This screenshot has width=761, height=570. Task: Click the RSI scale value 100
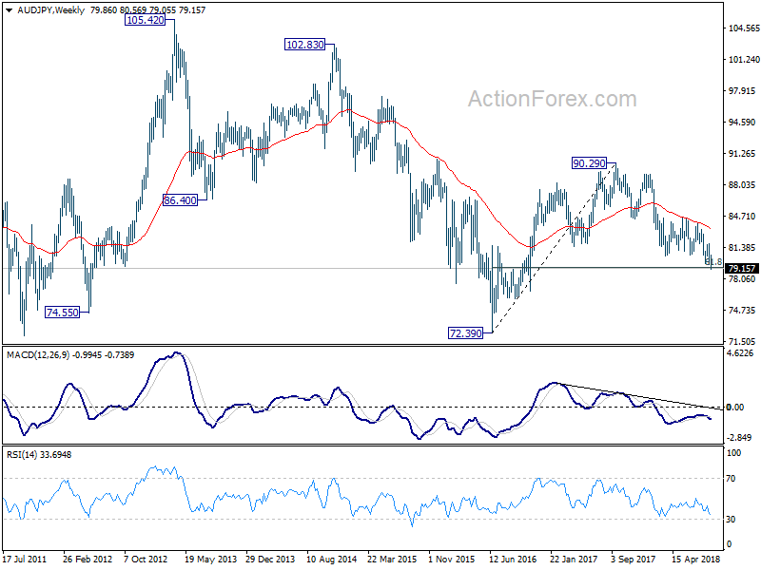coord(733,453)
